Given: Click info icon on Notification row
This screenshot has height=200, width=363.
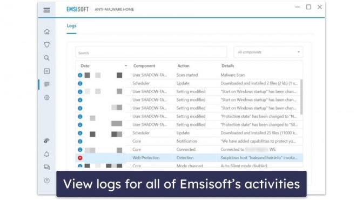Looking at the screenshot, I should (x=80, y=142).
